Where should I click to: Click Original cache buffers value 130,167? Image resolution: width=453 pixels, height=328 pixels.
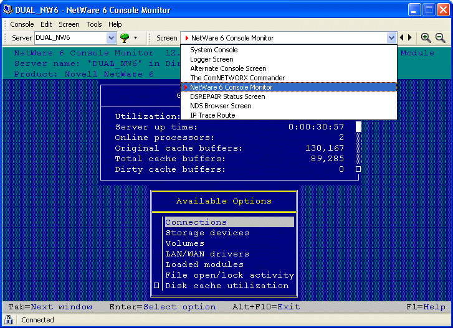click(x=325, y=148)
